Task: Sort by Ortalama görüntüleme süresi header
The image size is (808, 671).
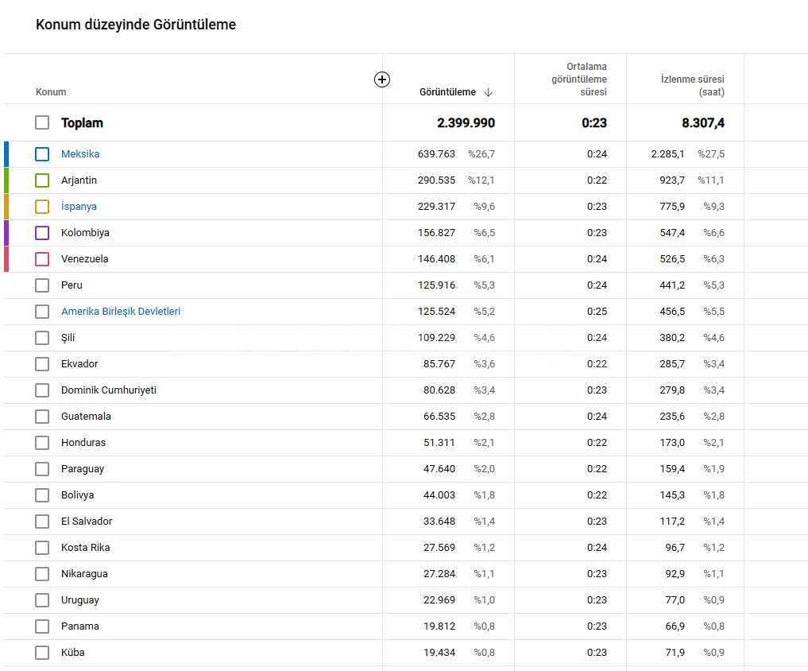Action: 578,80
